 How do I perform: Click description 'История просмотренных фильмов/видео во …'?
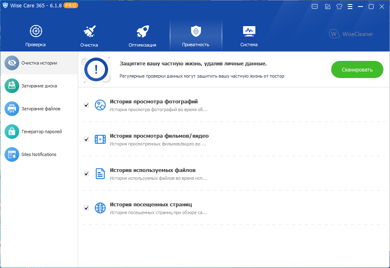point(158,144)
